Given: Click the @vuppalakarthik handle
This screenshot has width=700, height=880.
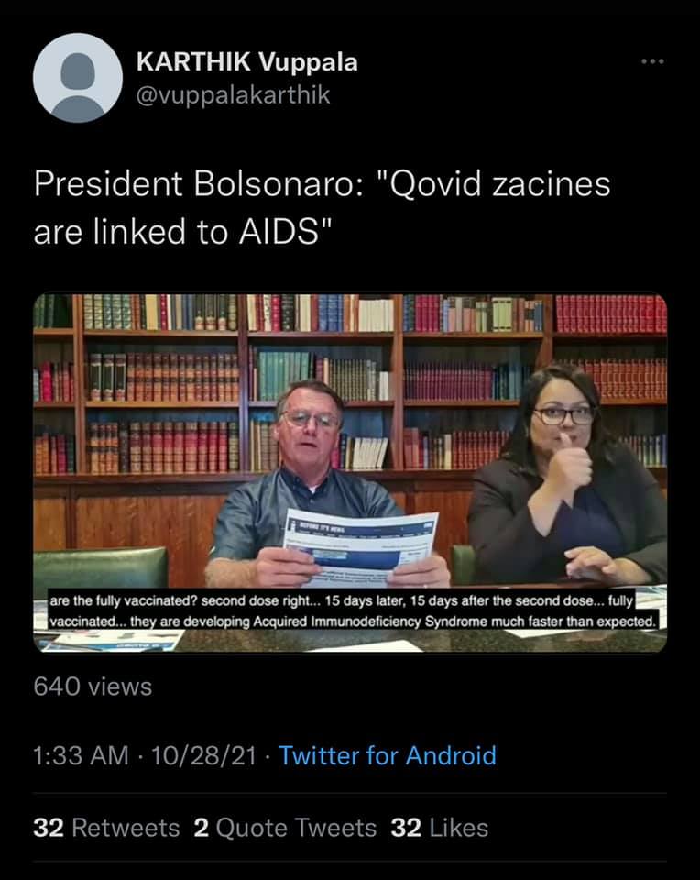Looking at the screenshot, I should point(234,94).
